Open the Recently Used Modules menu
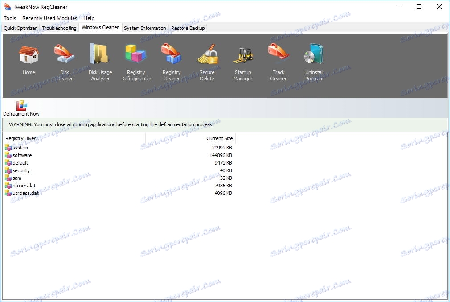450x302 pixels. click(49, 18)
